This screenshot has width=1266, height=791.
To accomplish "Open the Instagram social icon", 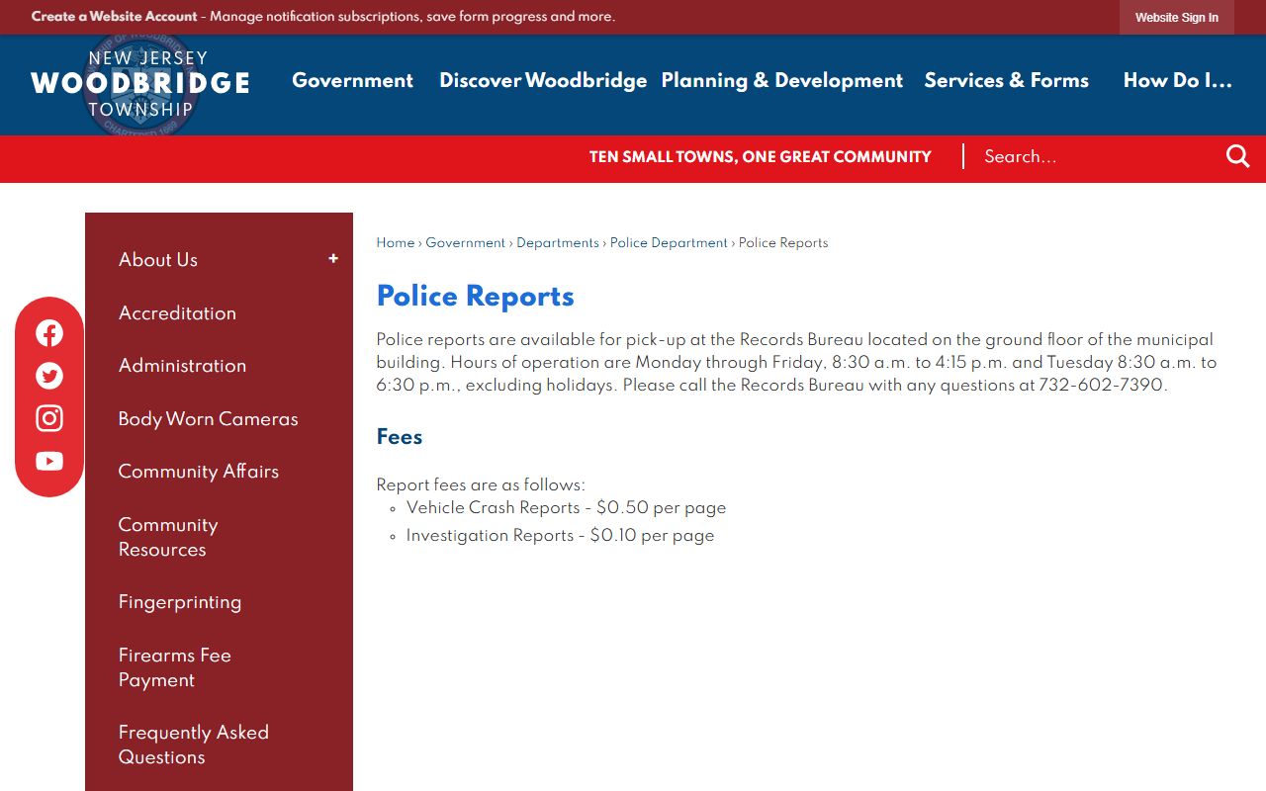I will click(x=49, y=418).
